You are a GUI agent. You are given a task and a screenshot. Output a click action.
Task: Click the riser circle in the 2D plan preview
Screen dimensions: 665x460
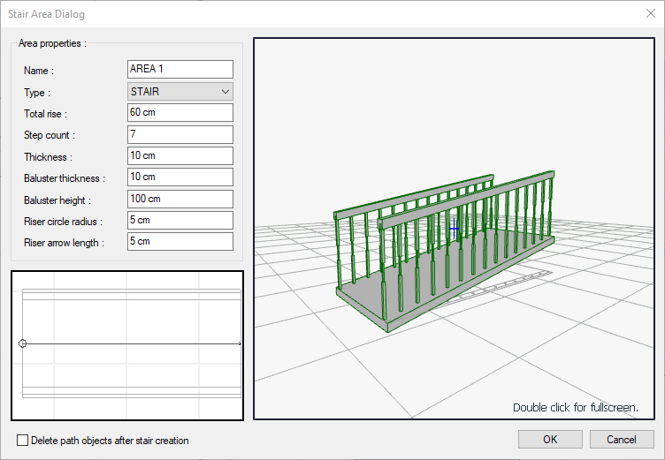[x=23, y=343]
